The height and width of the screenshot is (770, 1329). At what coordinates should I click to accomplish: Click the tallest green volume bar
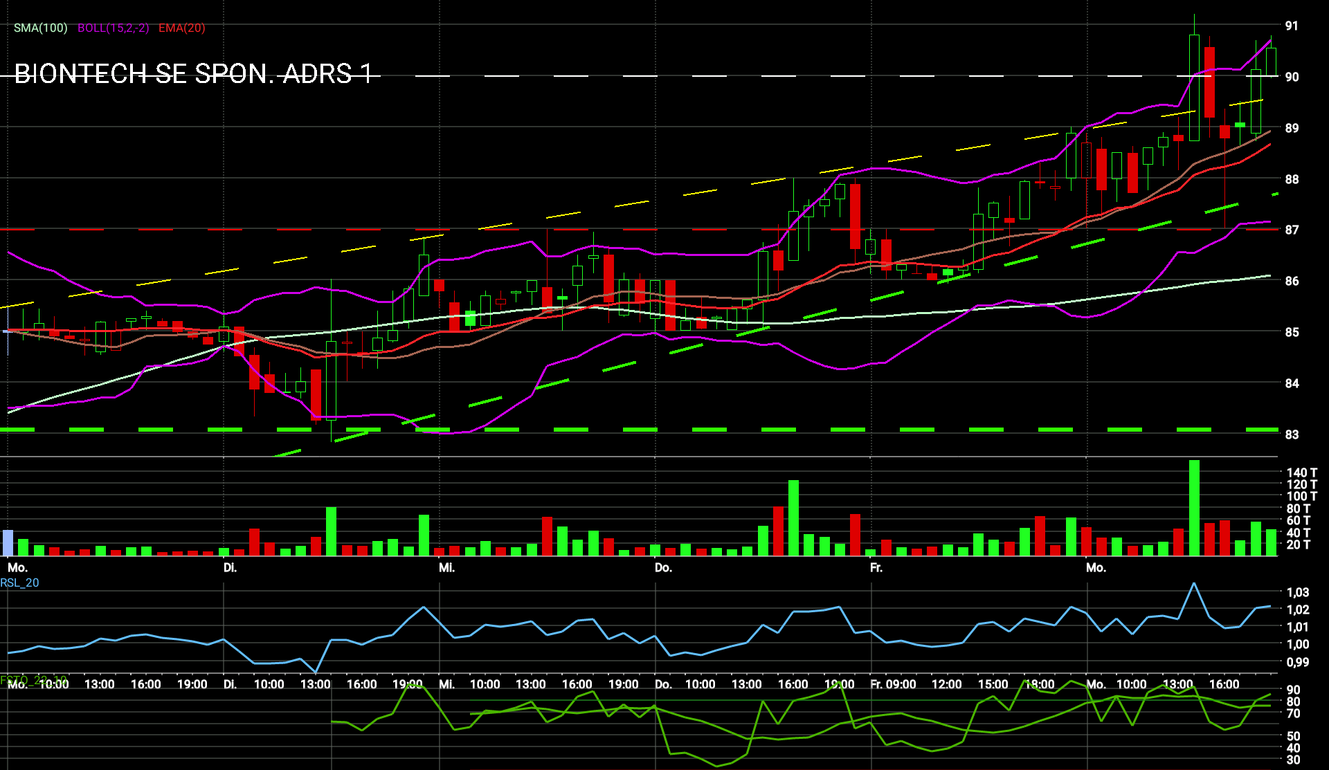pos(1194,508)
